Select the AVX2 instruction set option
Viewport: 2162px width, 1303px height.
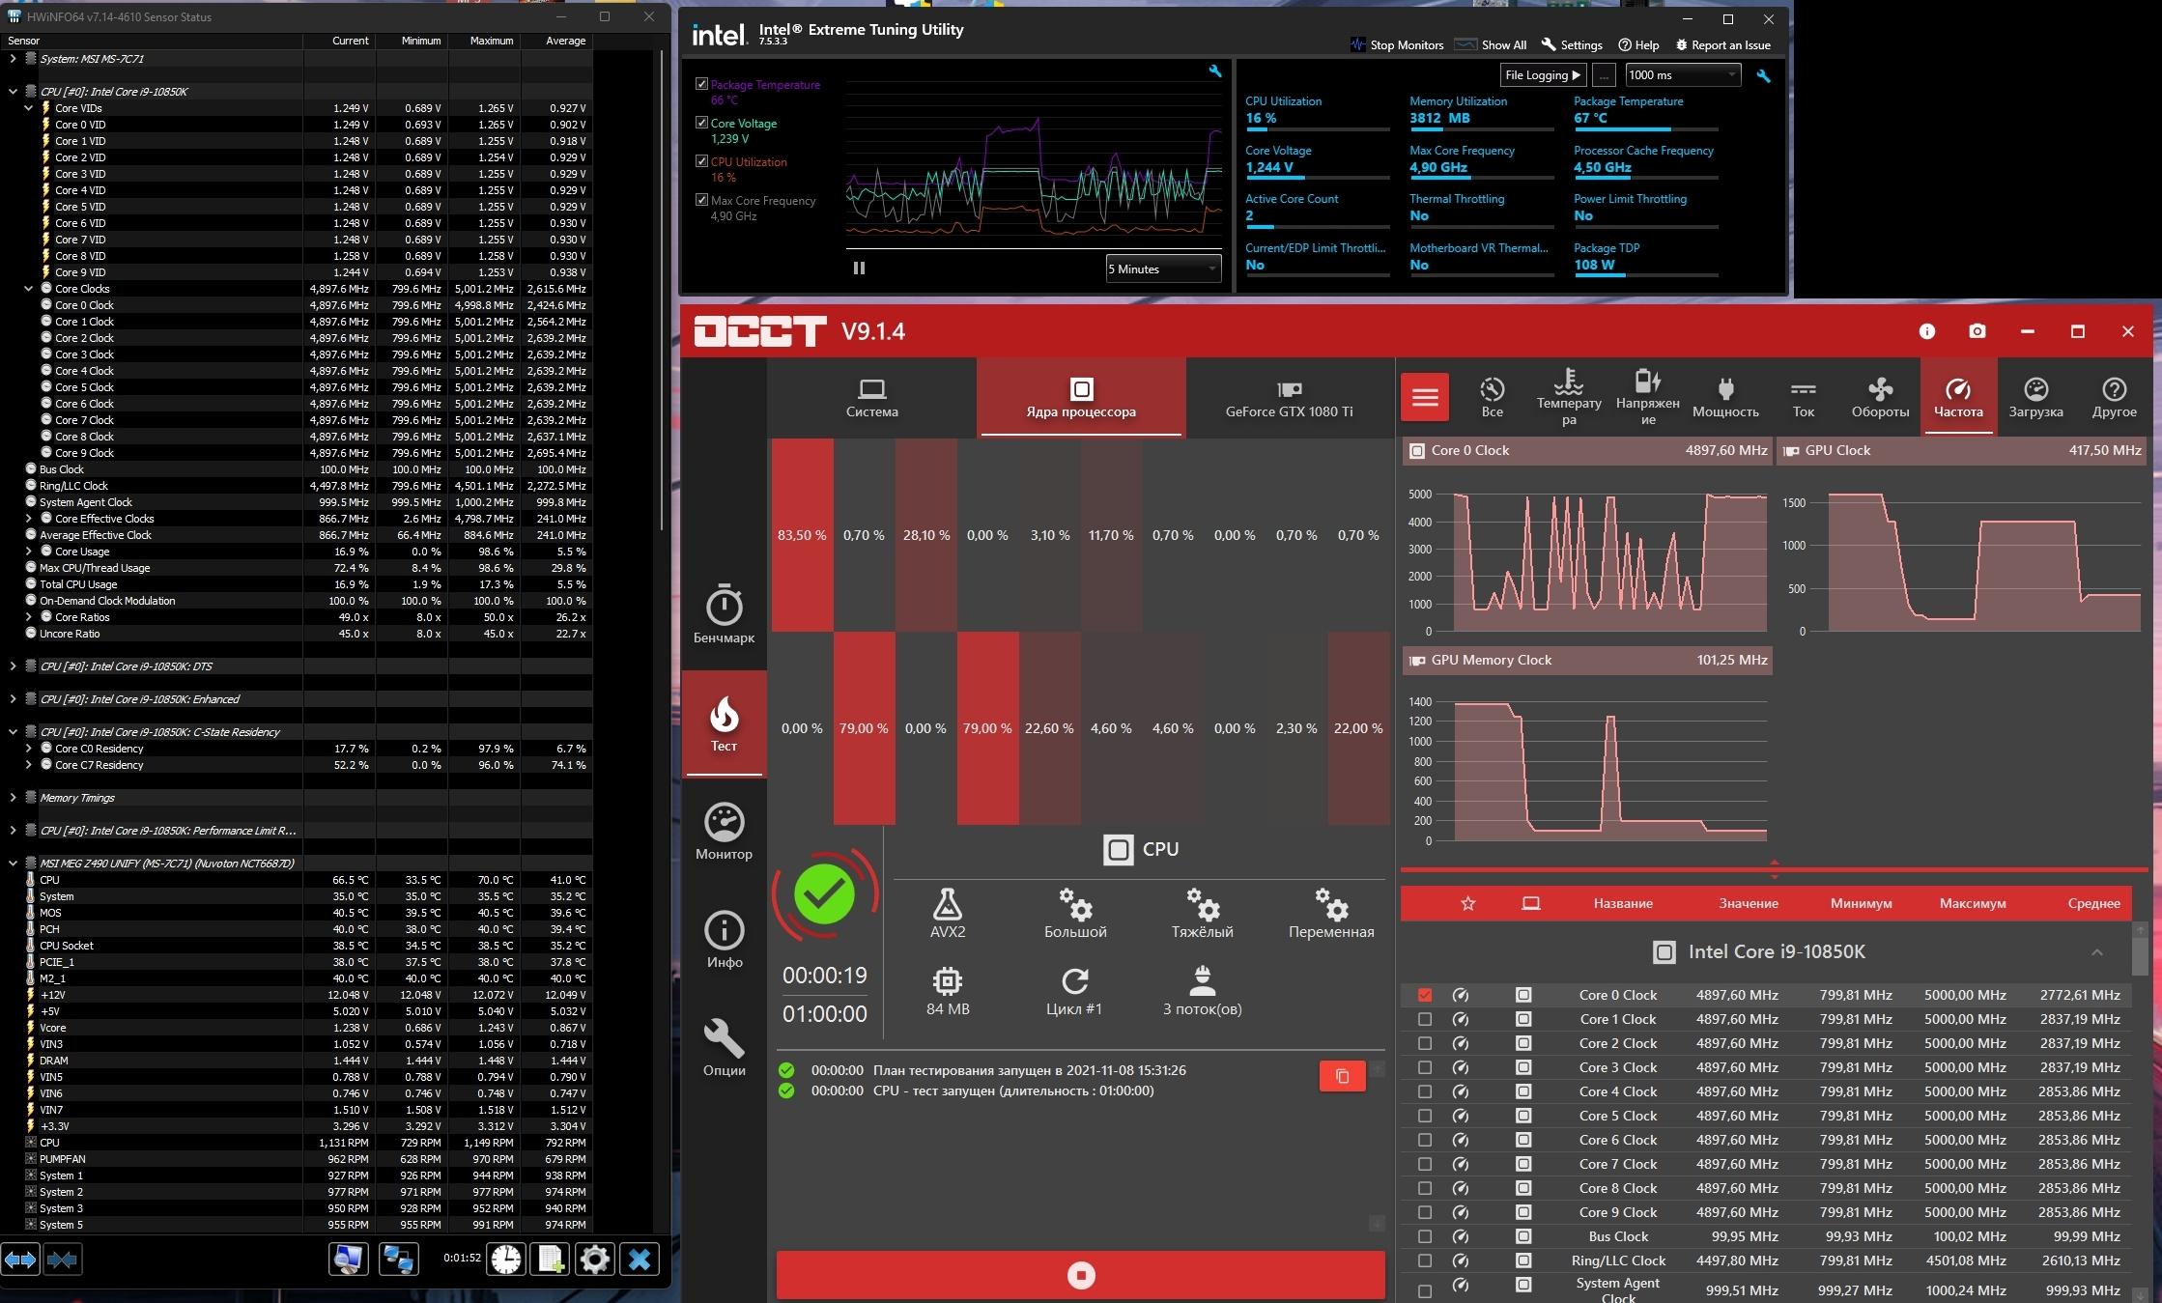point(948,913)
